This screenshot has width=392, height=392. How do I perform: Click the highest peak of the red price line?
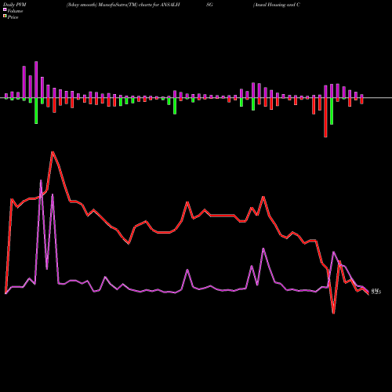(53, 152)
